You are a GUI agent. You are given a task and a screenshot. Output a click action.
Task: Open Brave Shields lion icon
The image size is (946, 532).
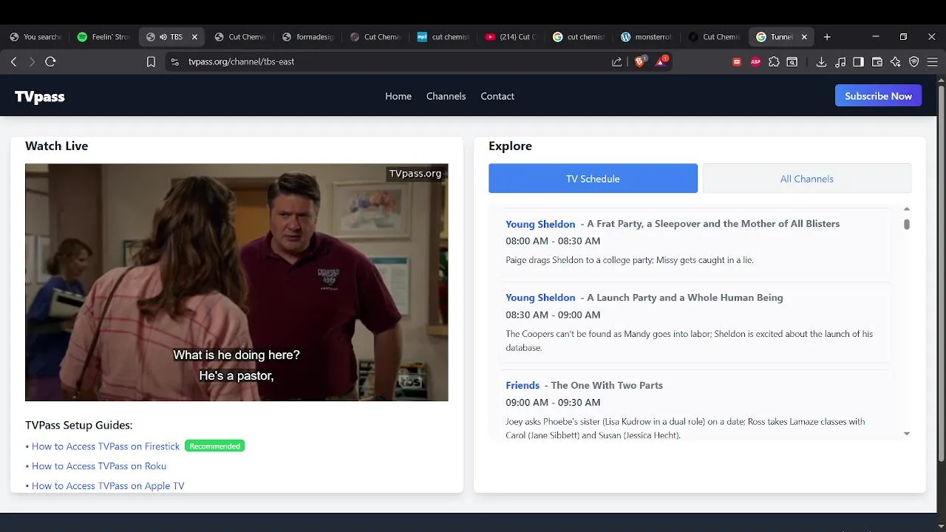pos(640,61)
